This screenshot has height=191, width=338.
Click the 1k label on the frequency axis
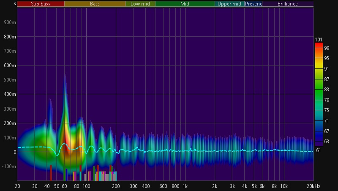(x=185, y=186)
